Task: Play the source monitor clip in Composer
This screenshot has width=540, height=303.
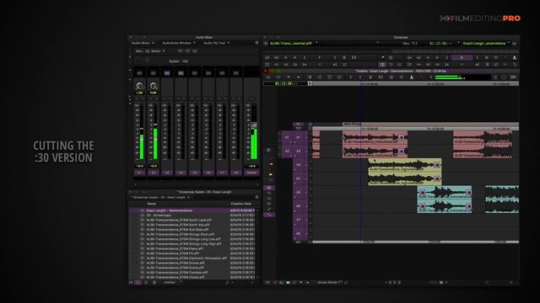Action: pos(319,57)
